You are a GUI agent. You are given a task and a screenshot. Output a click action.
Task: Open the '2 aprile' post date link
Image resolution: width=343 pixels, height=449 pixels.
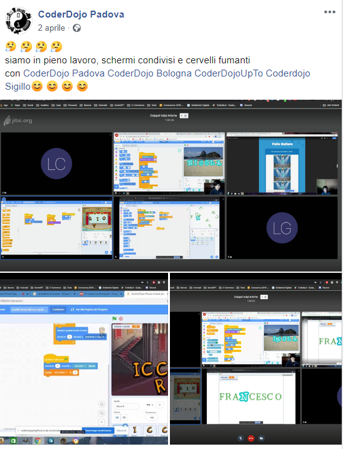51,28
